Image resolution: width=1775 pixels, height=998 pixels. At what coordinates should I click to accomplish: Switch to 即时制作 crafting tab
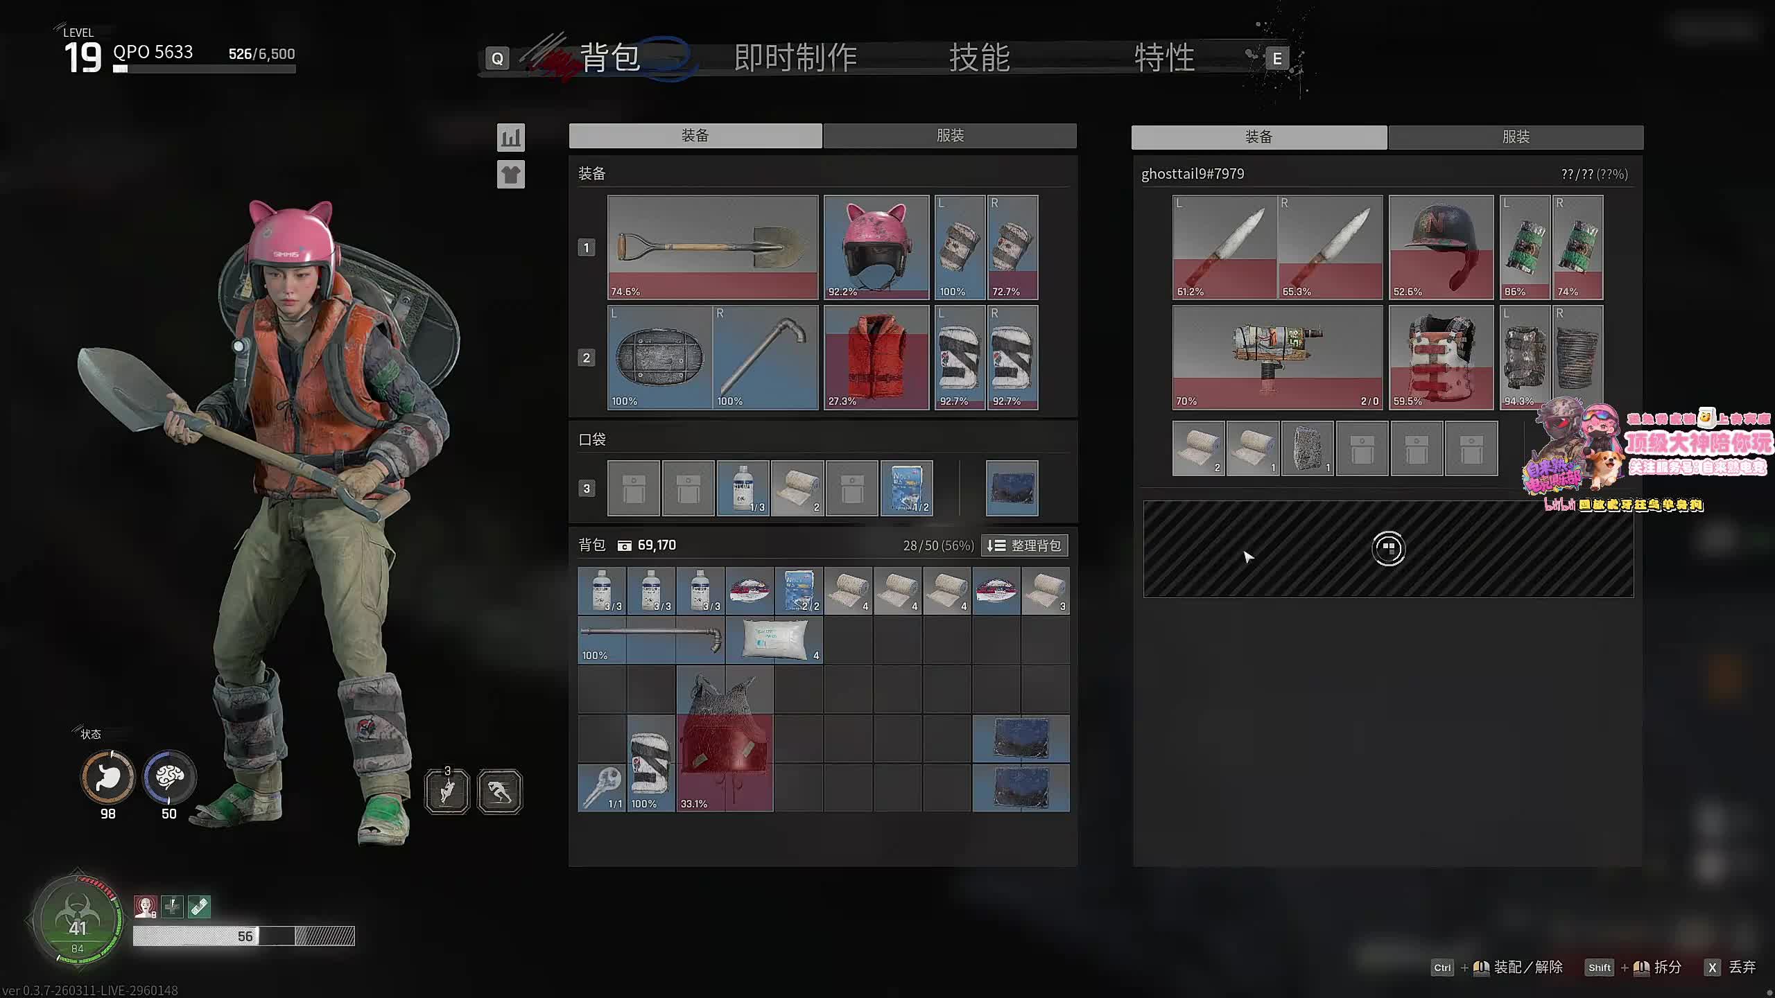point(795,58)
